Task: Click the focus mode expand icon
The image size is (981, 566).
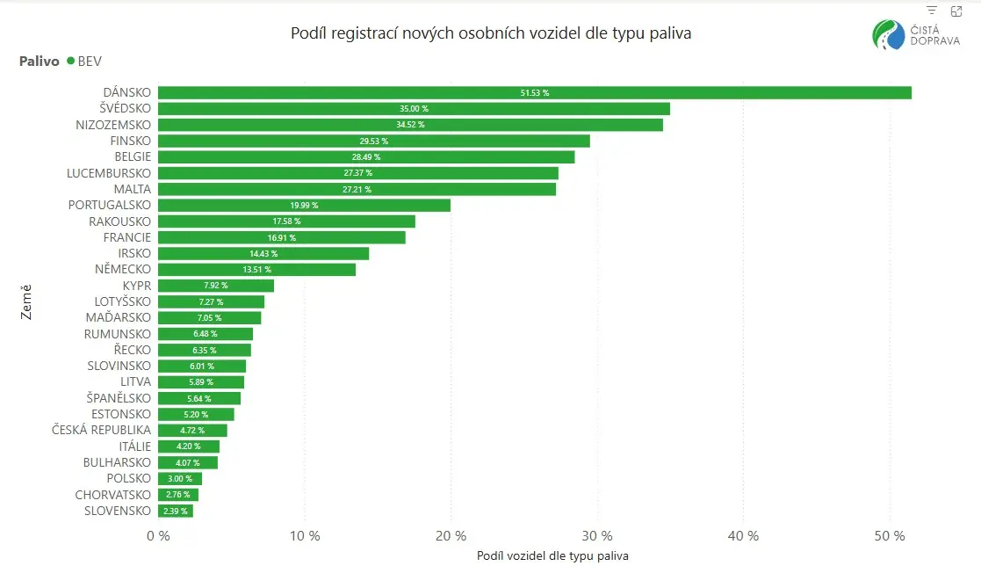Action: point(956,11)
